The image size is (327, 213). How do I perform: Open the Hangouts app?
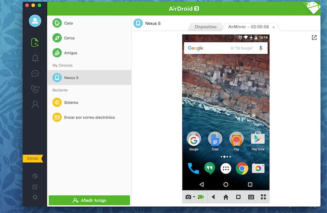[210, 168]
